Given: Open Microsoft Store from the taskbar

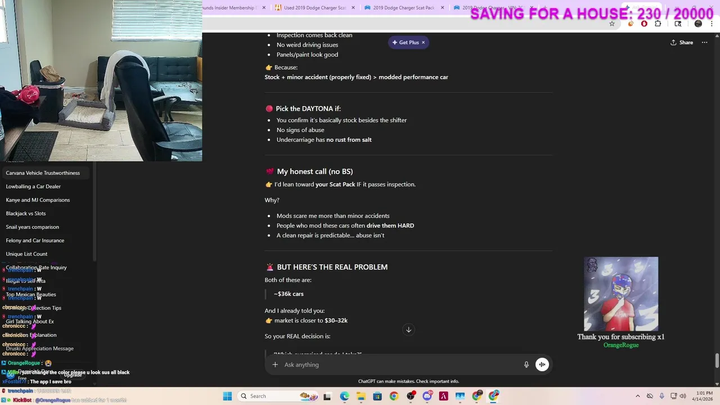Looking at the screenshot, I should click(377, 396).
